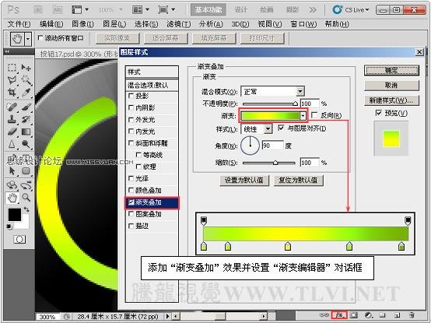Select the 3D Camera Orbit tool

[26, 185]
